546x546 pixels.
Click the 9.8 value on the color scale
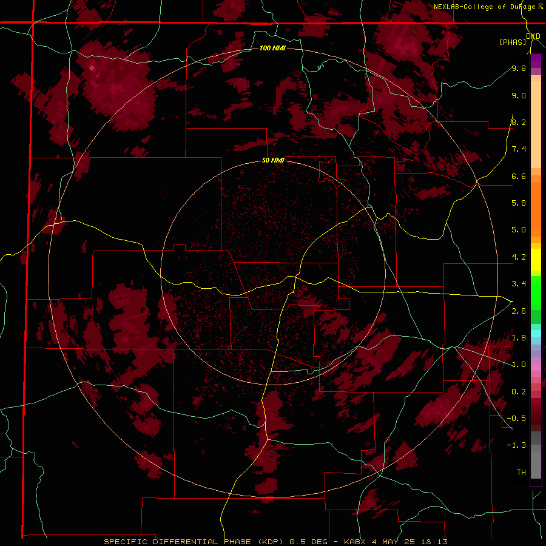(x=519, y=68)
